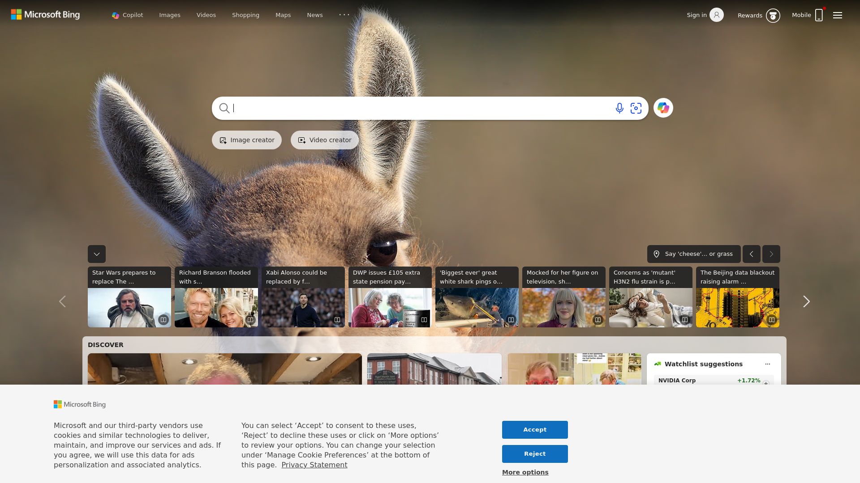This screenshot has width=860, height=483.
Task: Click the location pin icon near 'Say cheese'
Action: (x=657, y=254)
